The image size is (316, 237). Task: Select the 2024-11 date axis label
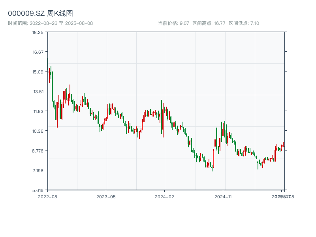(224, 196)
